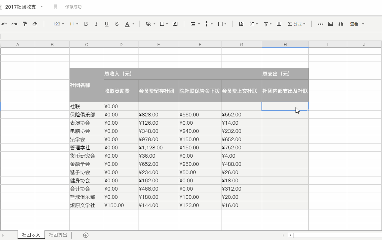Insert a hyperlink
Image resolution: width=382 pixels, height=240 pixels.
pyautogui.click(x=320, y=24)
